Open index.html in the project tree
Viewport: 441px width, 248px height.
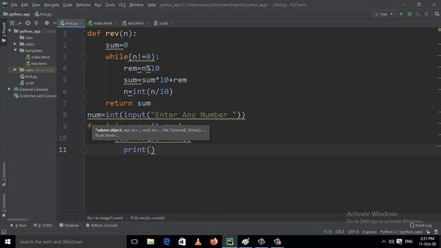[37, 56]
